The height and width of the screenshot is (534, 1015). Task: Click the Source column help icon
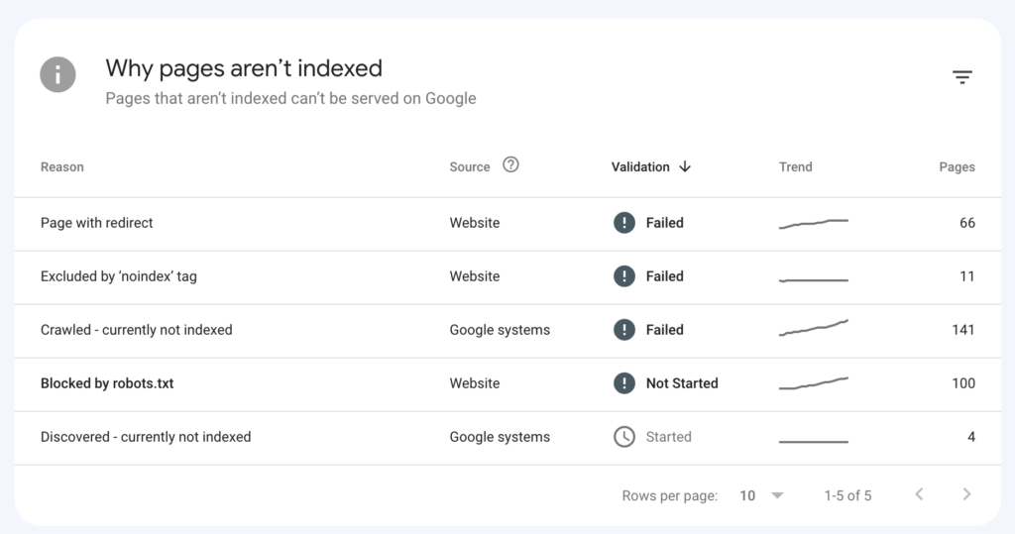tap(510, 165)
